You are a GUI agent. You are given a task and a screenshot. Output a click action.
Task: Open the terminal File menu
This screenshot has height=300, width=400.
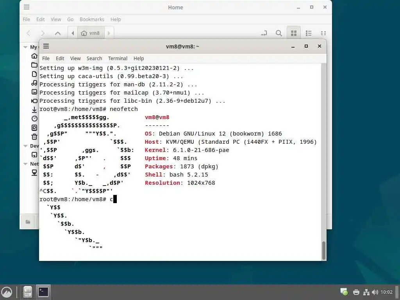click(46, 59)
